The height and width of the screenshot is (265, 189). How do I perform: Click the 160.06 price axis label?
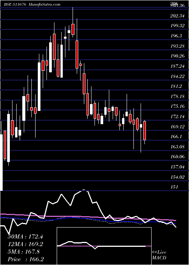pyautogui.click(x=177, y=157)
